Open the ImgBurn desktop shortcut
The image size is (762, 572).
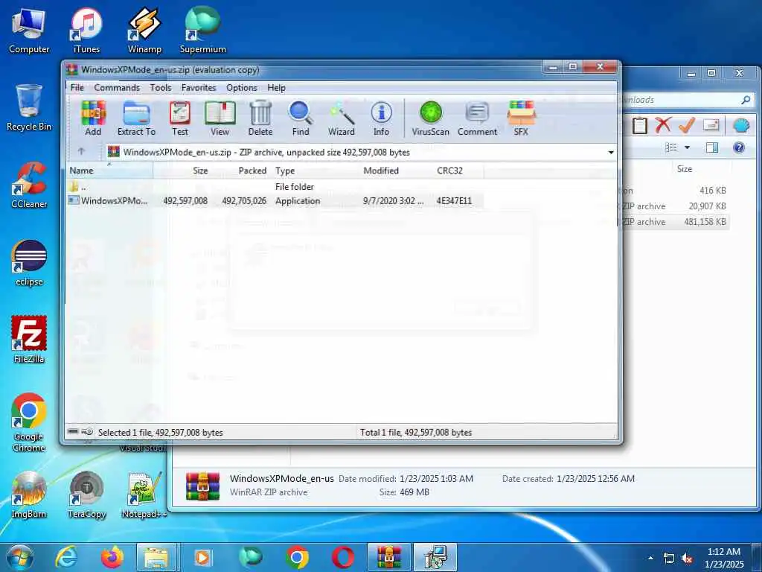point(29,495)
